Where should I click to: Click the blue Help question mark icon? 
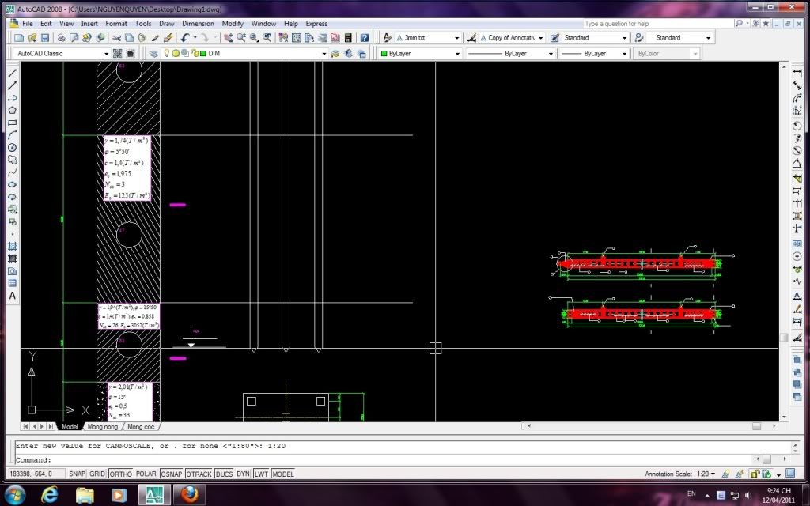click(365, 38)
